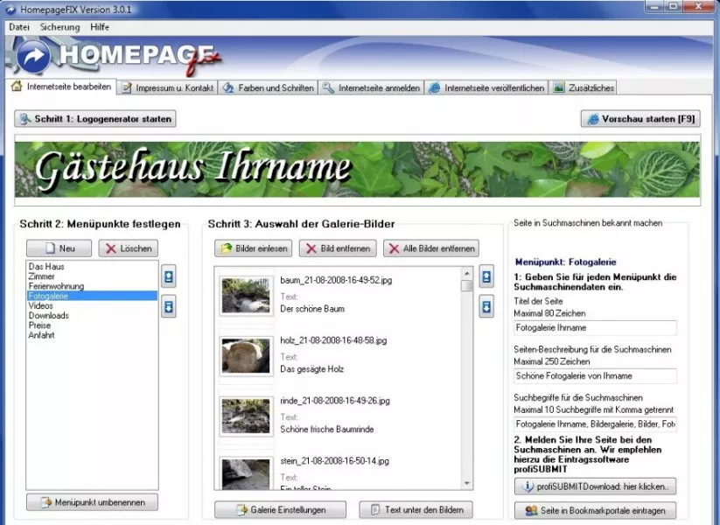720x525 pixels.
Task: Start the Logogenerator in Schritt 1
Action: tap(95, 118)
